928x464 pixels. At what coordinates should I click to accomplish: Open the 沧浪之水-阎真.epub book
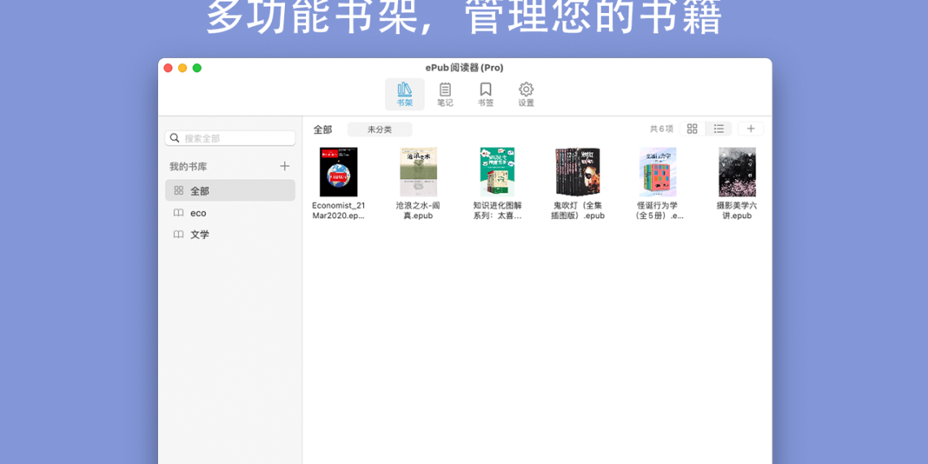pos(418,172)
